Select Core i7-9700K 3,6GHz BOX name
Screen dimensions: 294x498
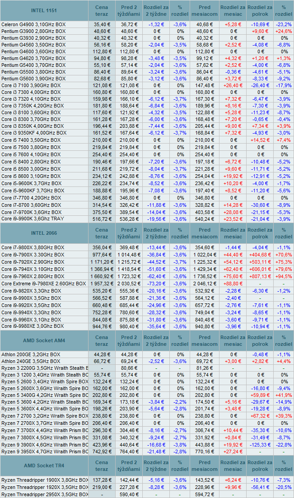coord(32,212)
